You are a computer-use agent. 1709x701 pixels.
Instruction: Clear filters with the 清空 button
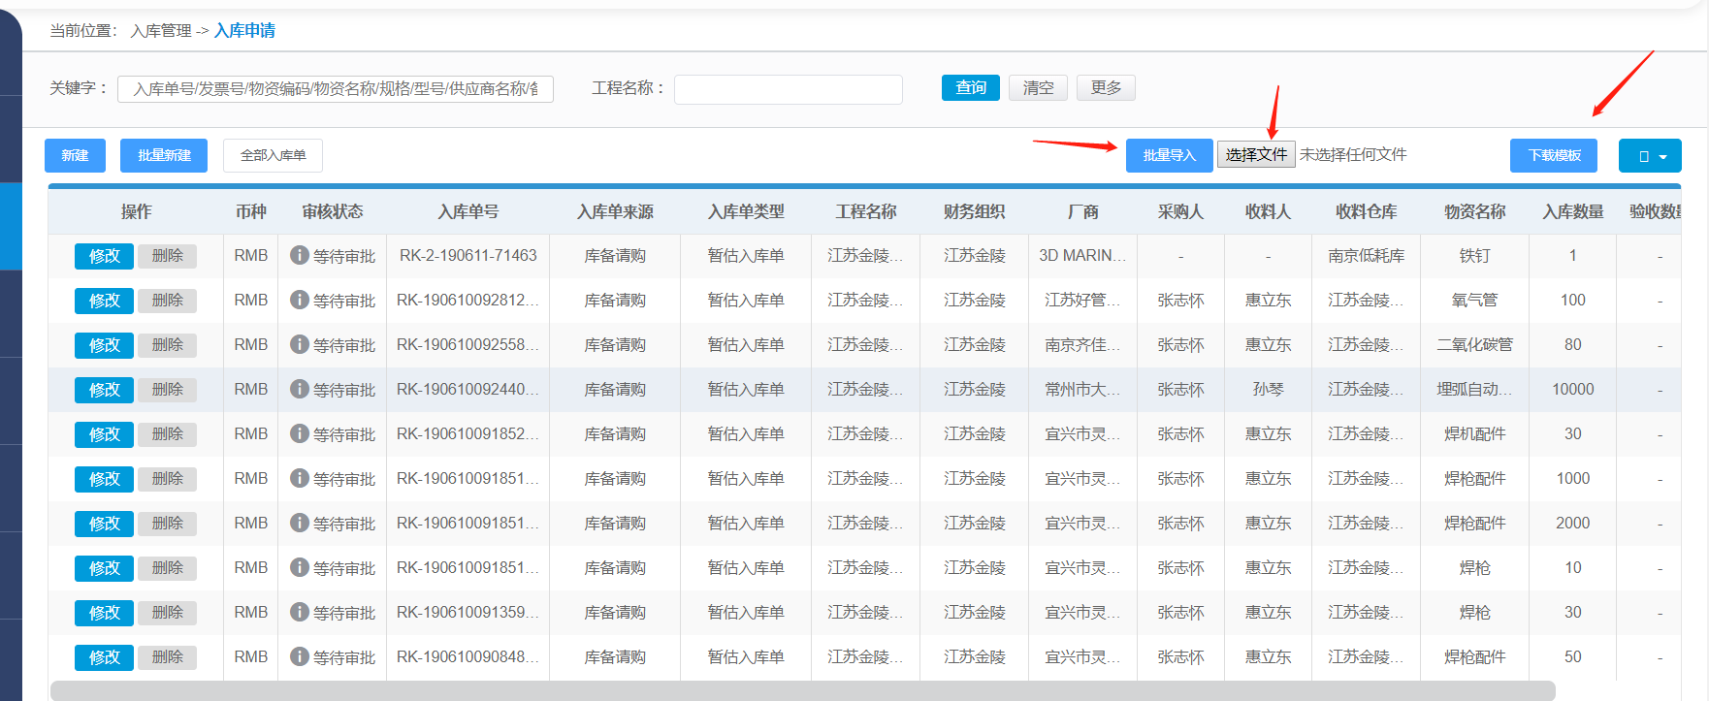click(x=1038, y=88)
